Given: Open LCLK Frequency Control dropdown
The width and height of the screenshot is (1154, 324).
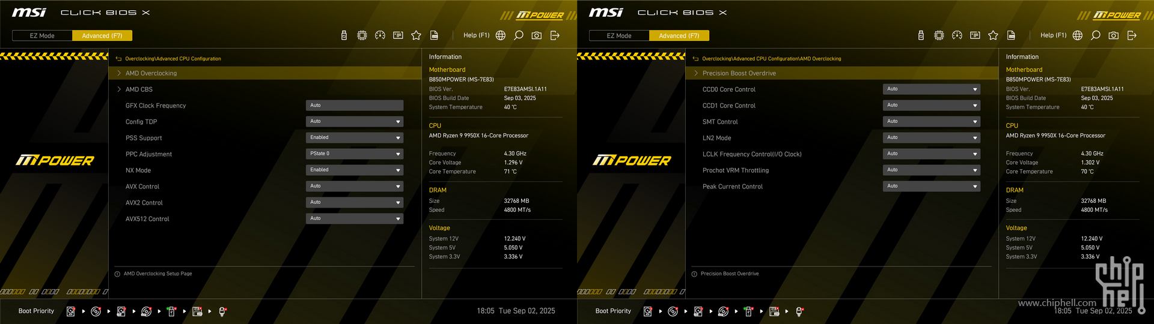Looking at the screenshot, I should pos(932,154).
